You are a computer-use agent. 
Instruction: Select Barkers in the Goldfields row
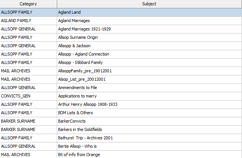coord(80,129)
